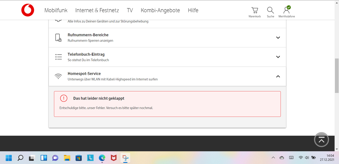Open the Wi-Fi network tray icon
Image resolution: width=339 pixels, height=164 pixels.
click(301, 158)
